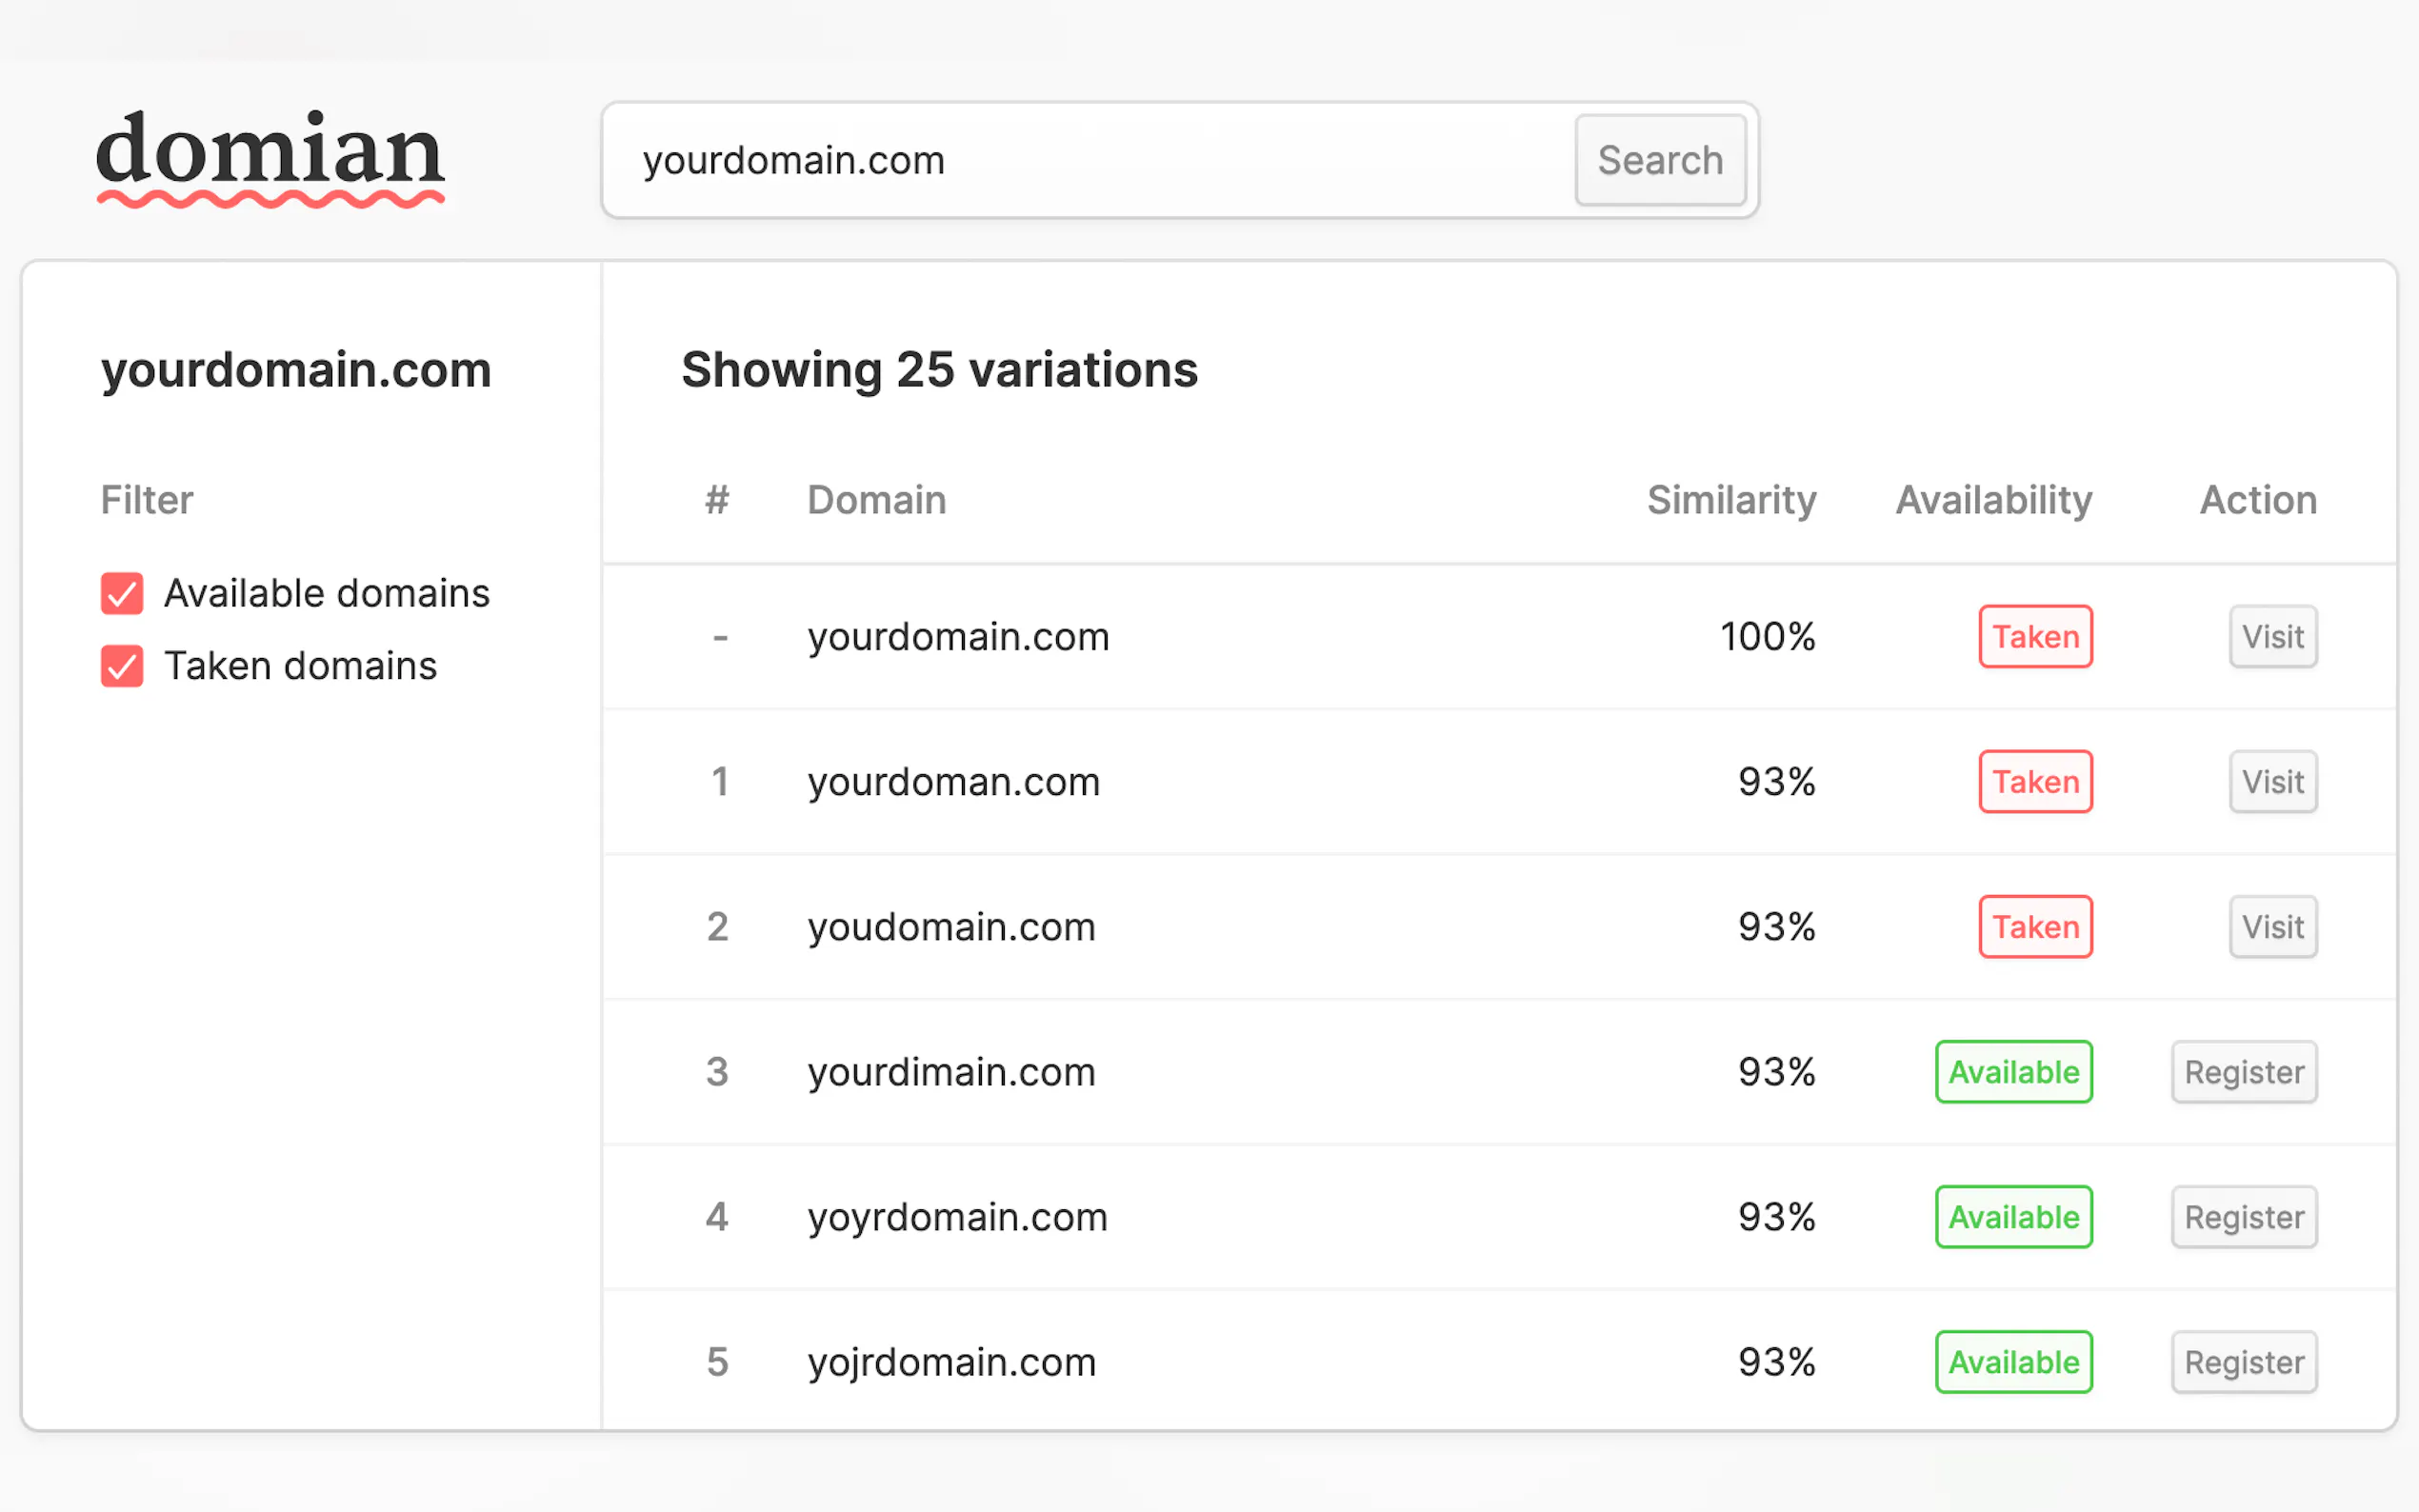Screen dimensions: 2419x1512
Task: Click Taken badge of yourdomain.com
Action: [2034, 636]
